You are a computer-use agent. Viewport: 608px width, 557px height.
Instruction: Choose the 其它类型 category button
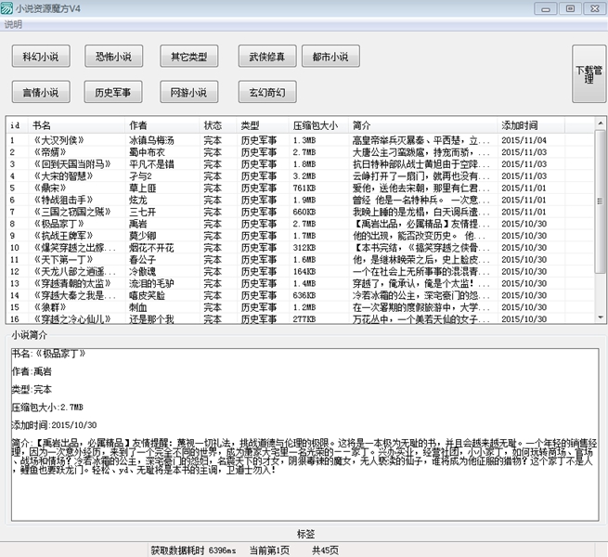click(188, 57)
